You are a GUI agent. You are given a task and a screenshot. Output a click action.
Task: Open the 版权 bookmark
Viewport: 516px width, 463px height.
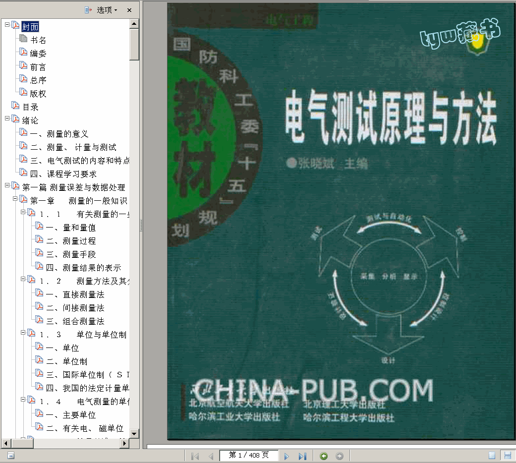coord(38,94)
